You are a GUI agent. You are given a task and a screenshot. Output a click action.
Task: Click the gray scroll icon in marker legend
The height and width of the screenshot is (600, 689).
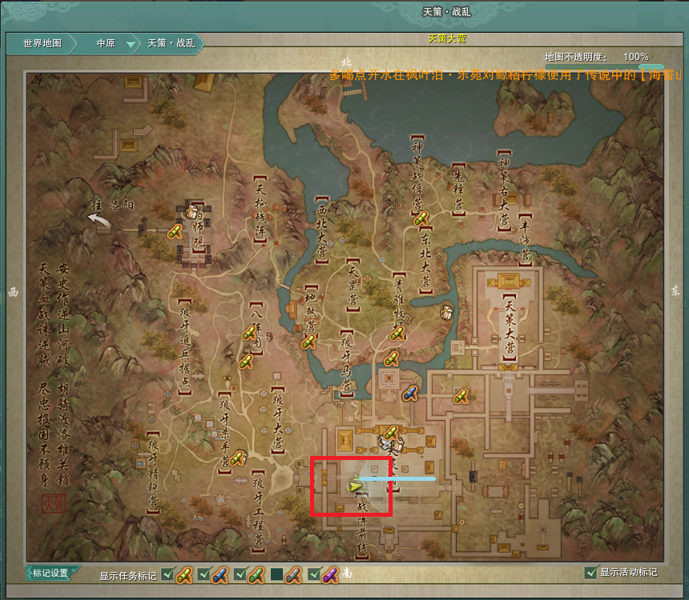click(293, 575)
